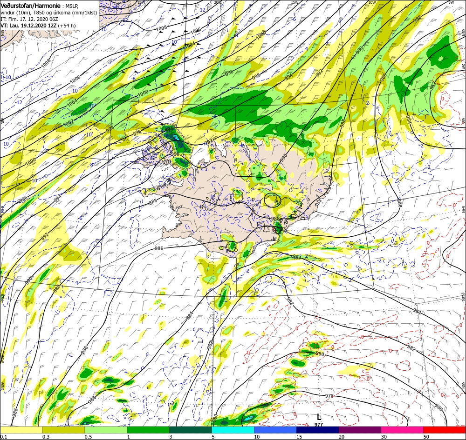Click the '977' low pressure value
The height and width of the screenshot is (440, 466).
click(319, 425)
